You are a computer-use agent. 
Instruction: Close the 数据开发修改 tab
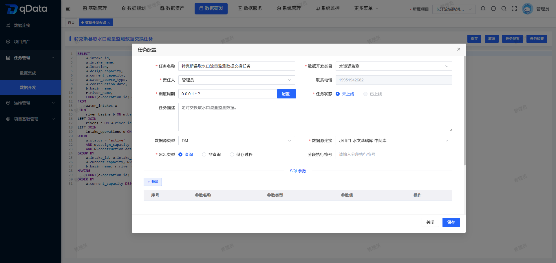(x=109, y=23)
